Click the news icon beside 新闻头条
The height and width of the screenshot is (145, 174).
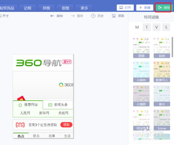click(x=50, y=105)
